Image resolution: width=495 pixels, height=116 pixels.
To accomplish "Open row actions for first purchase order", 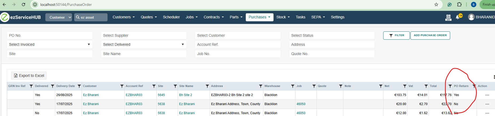I will tap(487, 95).
